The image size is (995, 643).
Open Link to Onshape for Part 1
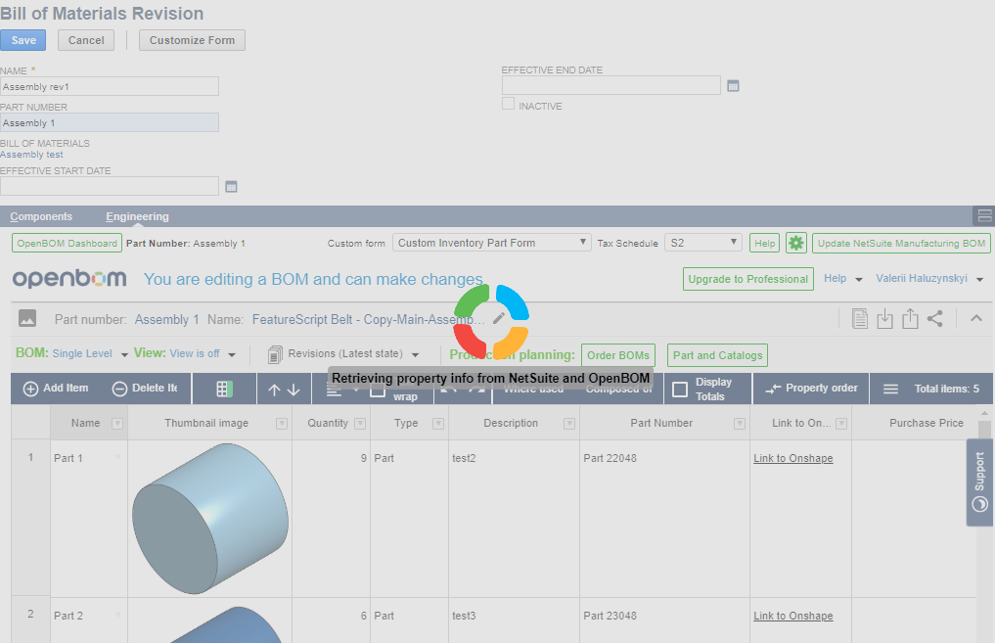tap(793, 458)
